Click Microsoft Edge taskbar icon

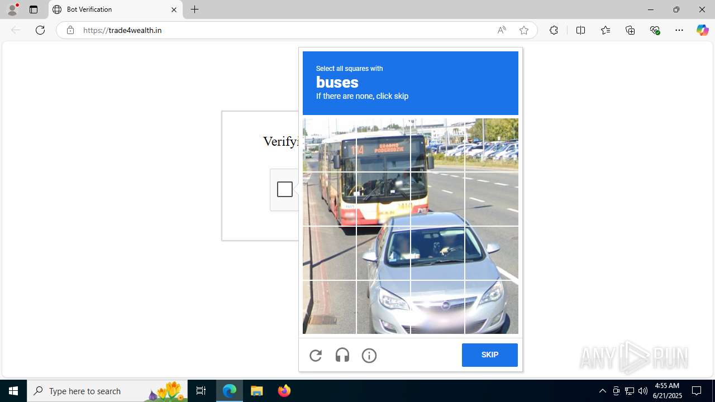(230, 391)
